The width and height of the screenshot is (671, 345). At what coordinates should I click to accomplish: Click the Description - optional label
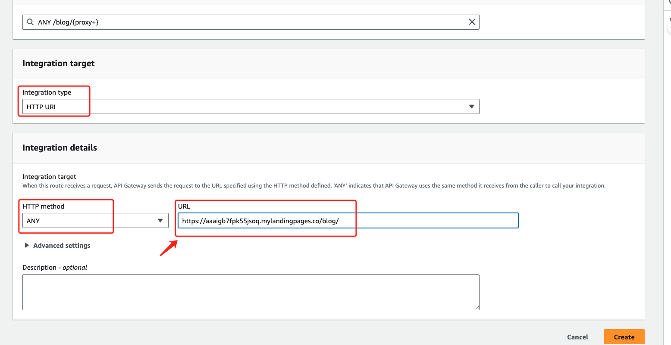(x=55, y=268)
